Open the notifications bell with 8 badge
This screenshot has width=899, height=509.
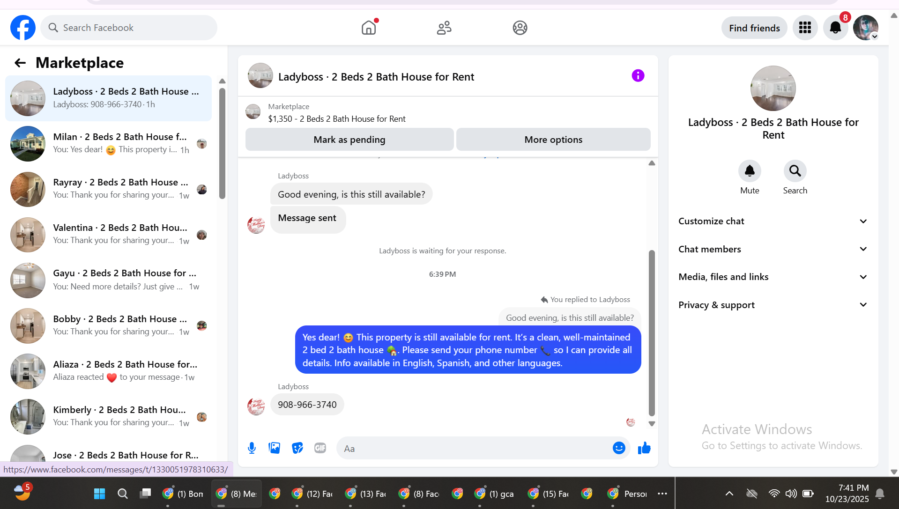tap(835, 28)
